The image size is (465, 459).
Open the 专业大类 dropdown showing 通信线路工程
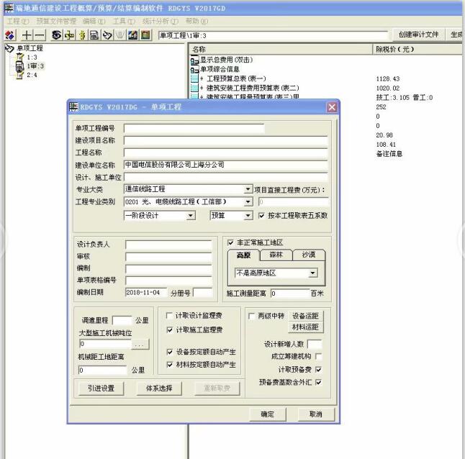tap(248, 189)
